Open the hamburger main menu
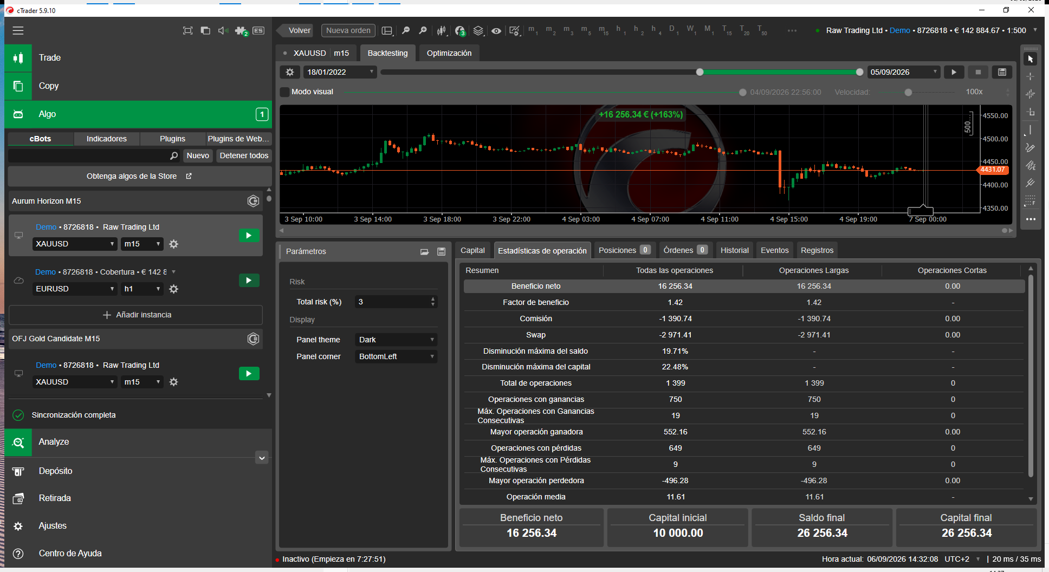Viewport: 1049px width, 572px height. point(18,31)
